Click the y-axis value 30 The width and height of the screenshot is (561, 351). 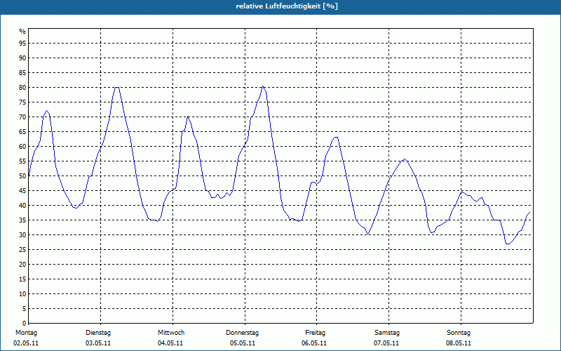(x=22, y=235)
